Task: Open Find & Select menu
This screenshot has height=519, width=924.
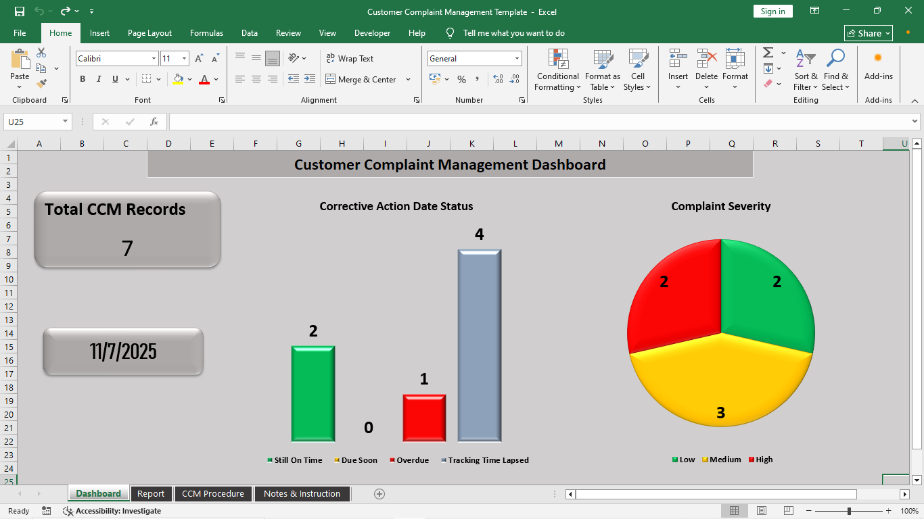Action: [x=835, y=70]
